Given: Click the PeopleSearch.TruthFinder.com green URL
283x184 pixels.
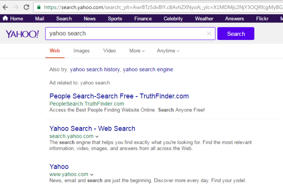Looking at the screenshot, I should 87,104.
